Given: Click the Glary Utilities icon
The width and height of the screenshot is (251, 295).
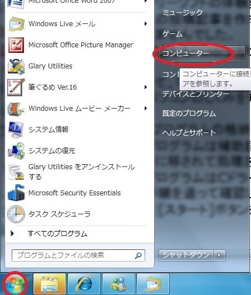Looking at the screenshot, I should tap(16, 66).
